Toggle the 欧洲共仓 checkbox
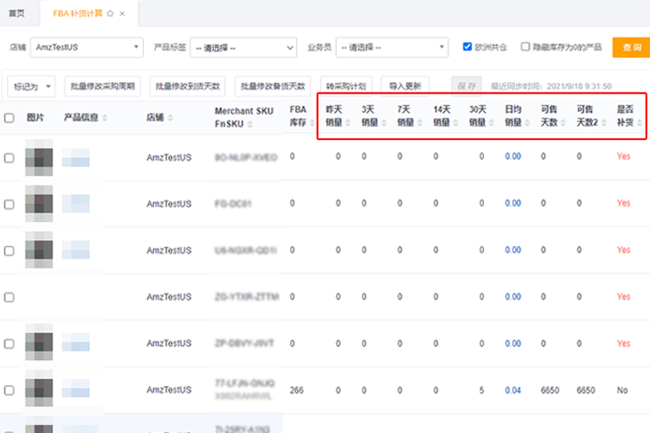Image resolution: width=650 pixels, height=433 pixels. click(x=468, y=47)
